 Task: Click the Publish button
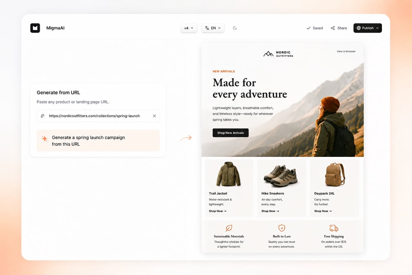point(367,28)
